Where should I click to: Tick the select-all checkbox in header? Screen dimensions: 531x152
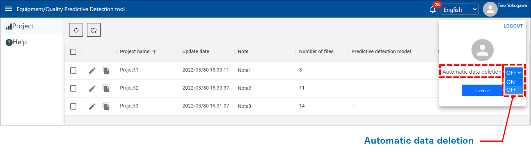[x=73, y=52]
